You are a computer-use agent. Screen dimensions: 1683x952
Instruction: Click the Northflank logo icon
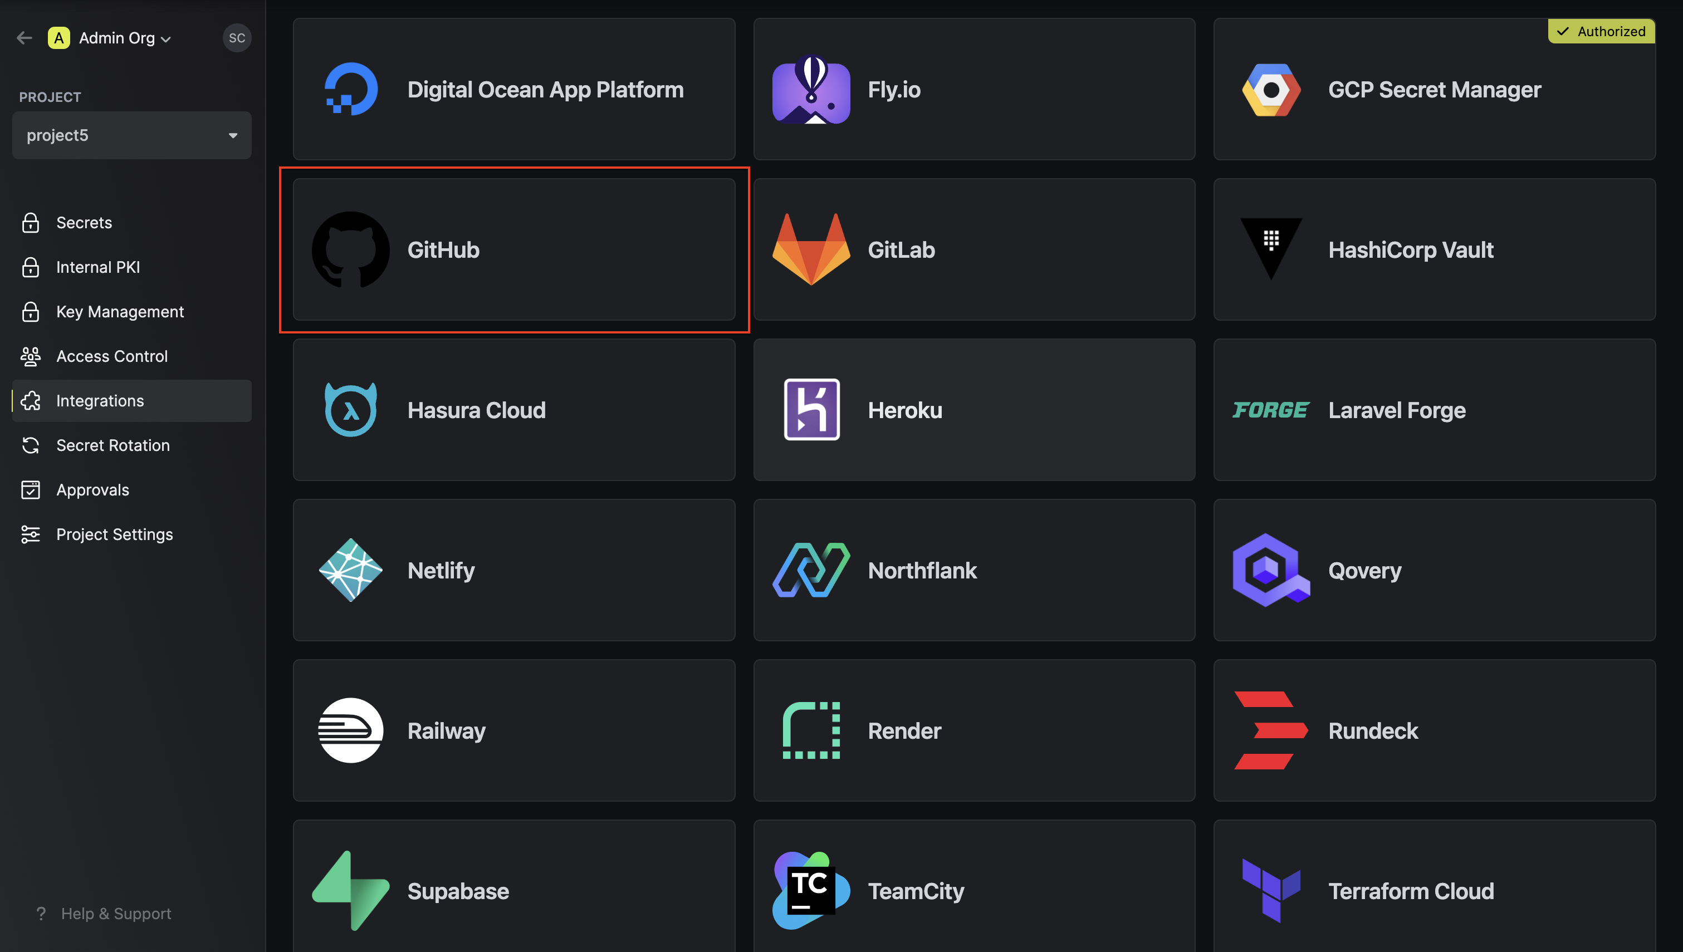811,570
